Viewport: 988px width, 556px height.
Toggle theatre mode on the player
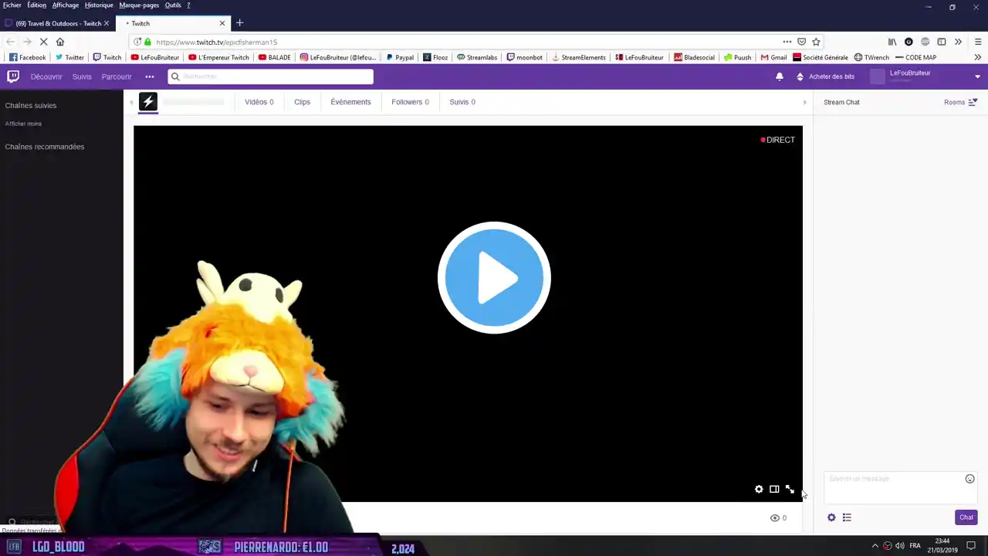(774, 489)
